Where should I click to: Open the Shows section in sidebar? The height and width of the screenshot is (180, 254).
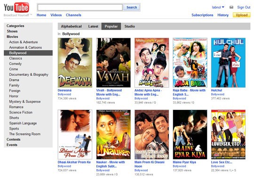(12, 31)
